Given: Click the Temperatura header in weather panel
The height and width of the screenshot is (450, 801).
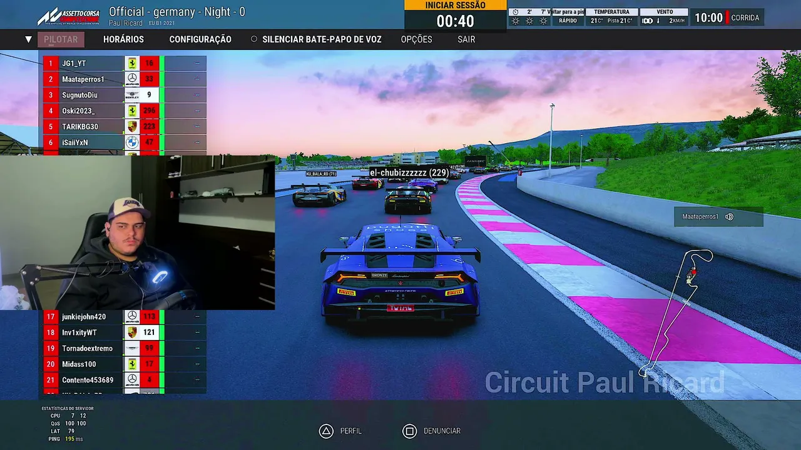Looking at the screenshot, I should point(611,12).
